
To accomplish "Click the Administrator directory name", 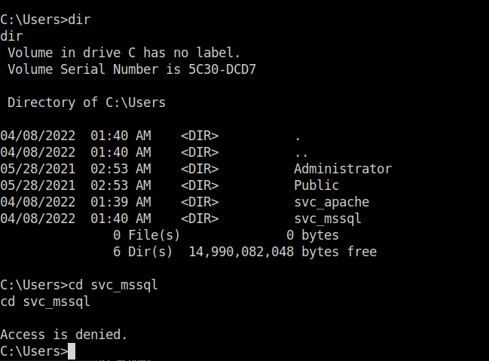I will (343, 169).
